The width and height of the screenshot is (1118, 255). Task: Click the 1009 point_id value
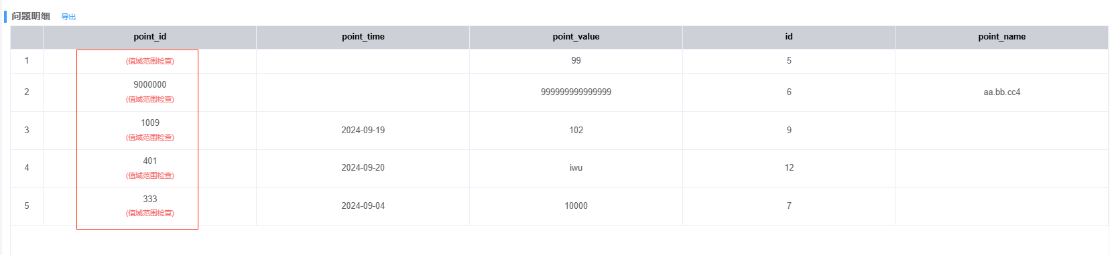(150, 123)
